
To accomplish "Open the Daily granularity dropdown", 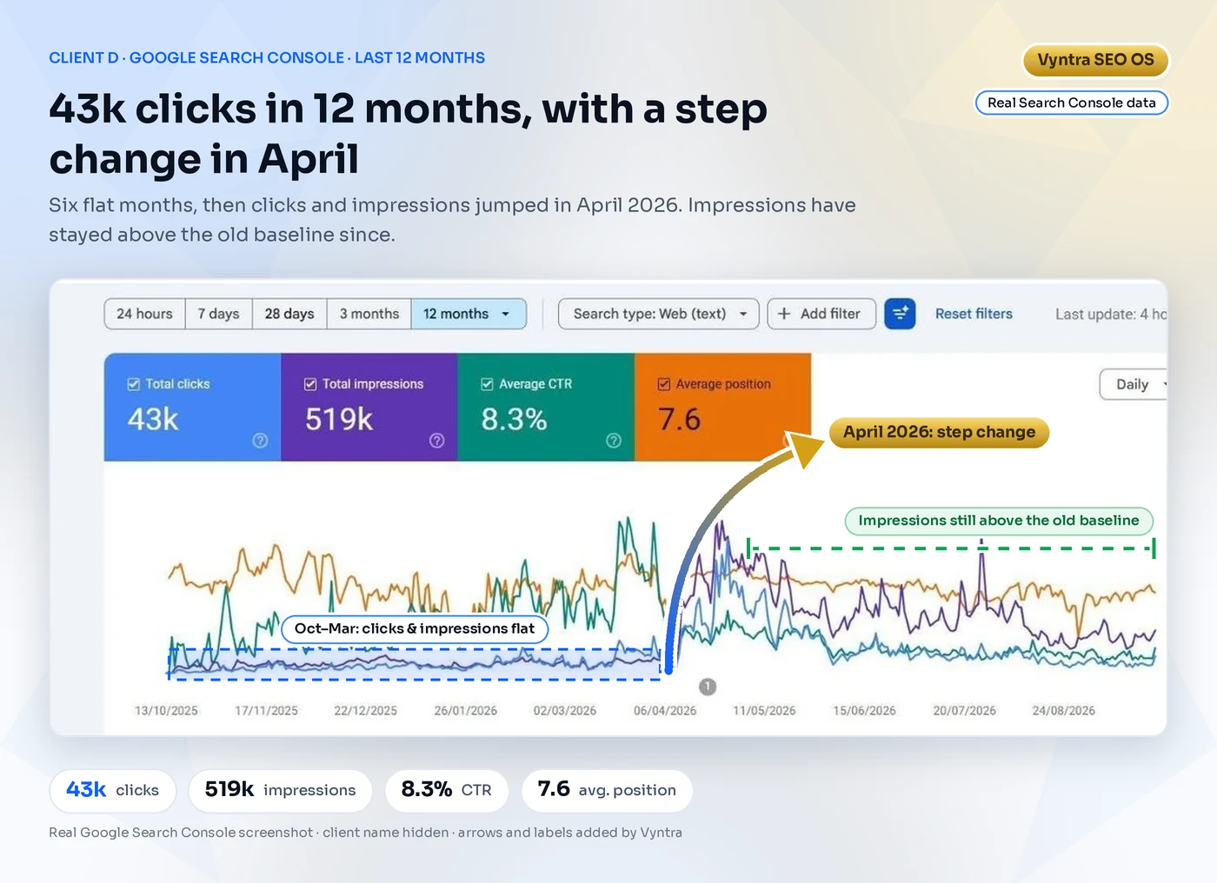I will tap(1134, 384).
